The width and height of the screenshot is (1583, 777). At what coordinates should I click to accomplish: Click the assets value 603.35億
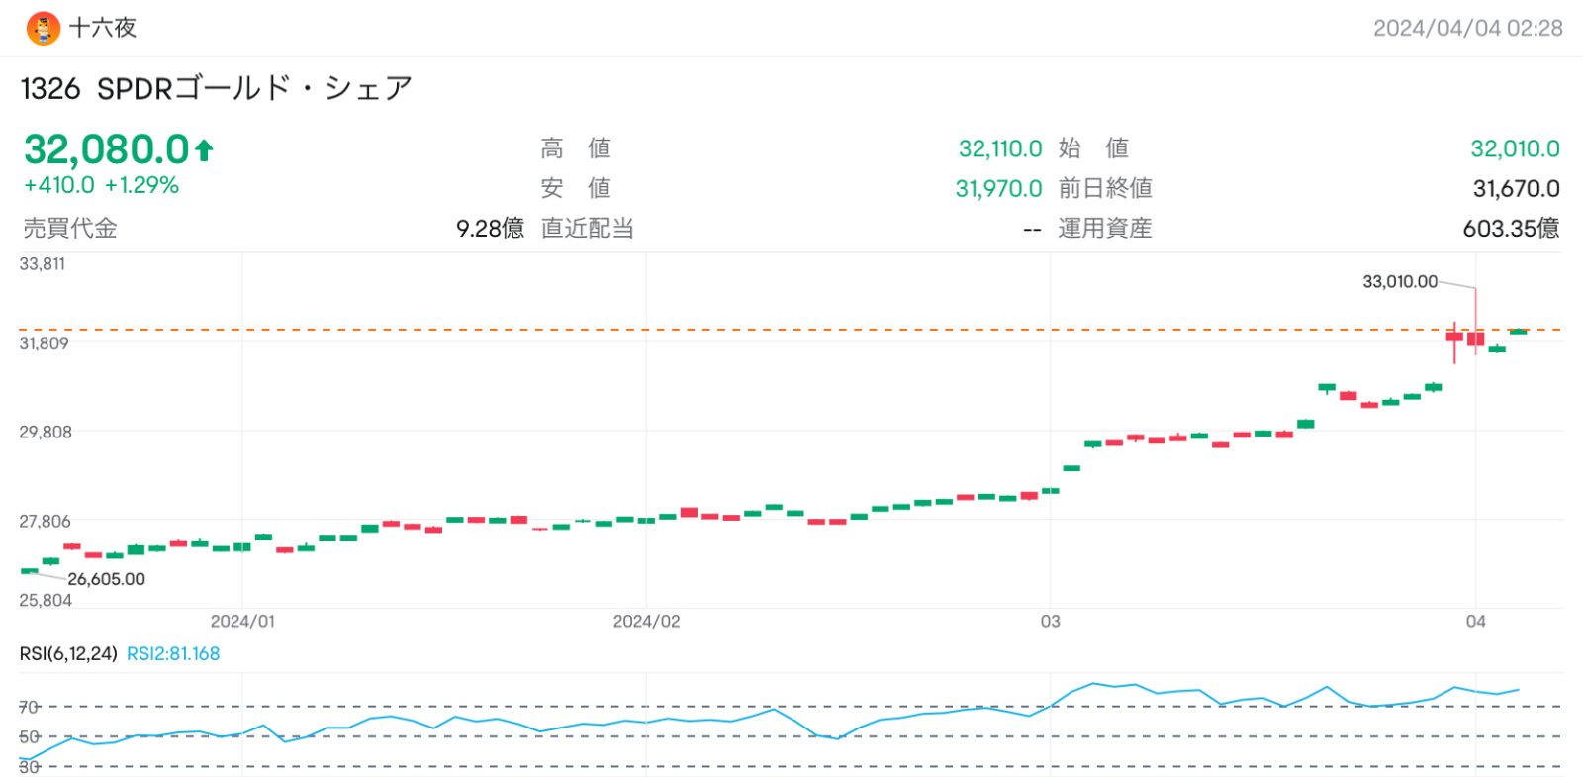[1511, 228]
